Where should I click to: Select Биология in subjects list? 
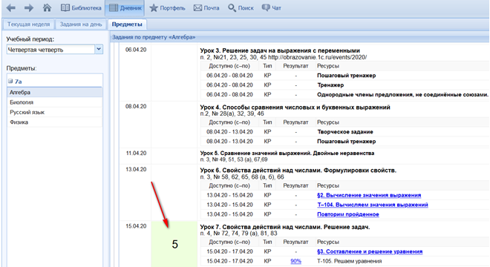pyautogui.click(x=55, y=102)
